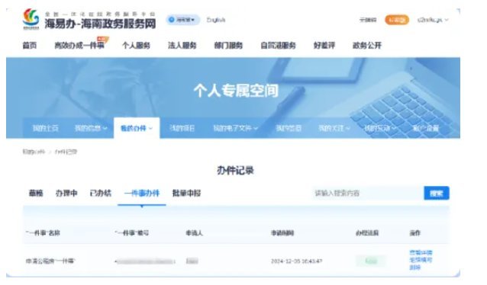Open 法人服务 in the main navigation
Viewport: 487px width, 285px height.
tap(182, 46)
